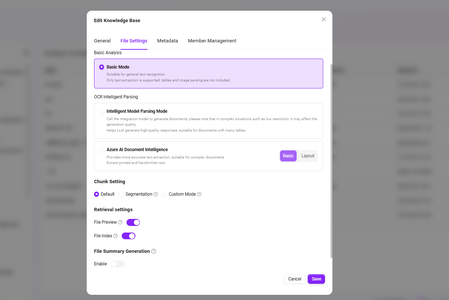The image size is (449, 300).
Task: Switch to the General tab
Action: tap(102, 41)
